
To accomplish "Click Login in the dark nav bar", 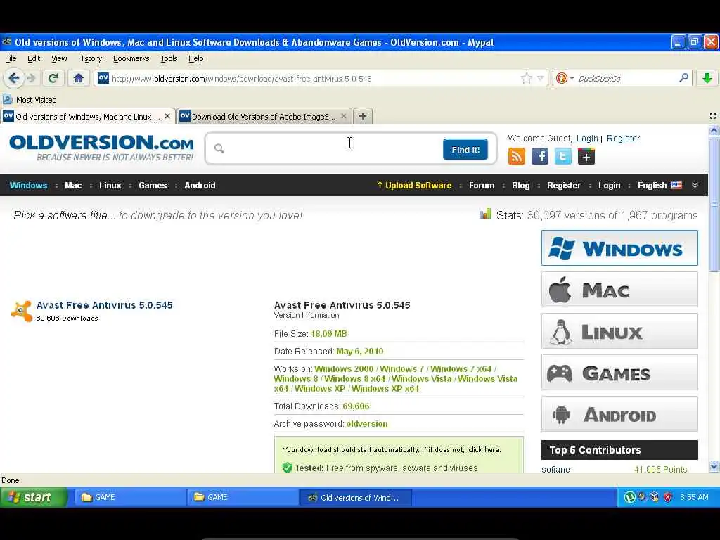I will [x=610, y=185].
